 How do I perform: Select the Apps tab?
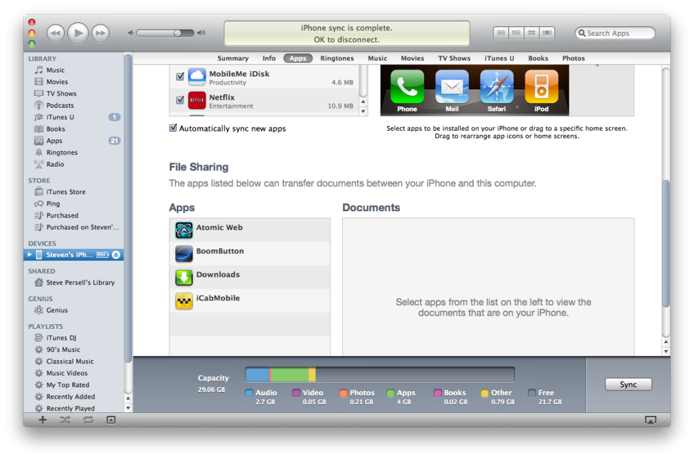tap(298, 58)
